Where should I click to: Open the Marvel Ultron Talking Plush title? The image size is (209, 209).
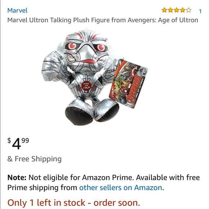103,20
